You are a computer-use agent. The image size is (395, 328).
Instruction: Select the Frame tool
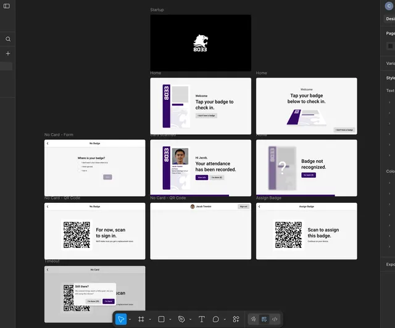click(x=141, y=319)
